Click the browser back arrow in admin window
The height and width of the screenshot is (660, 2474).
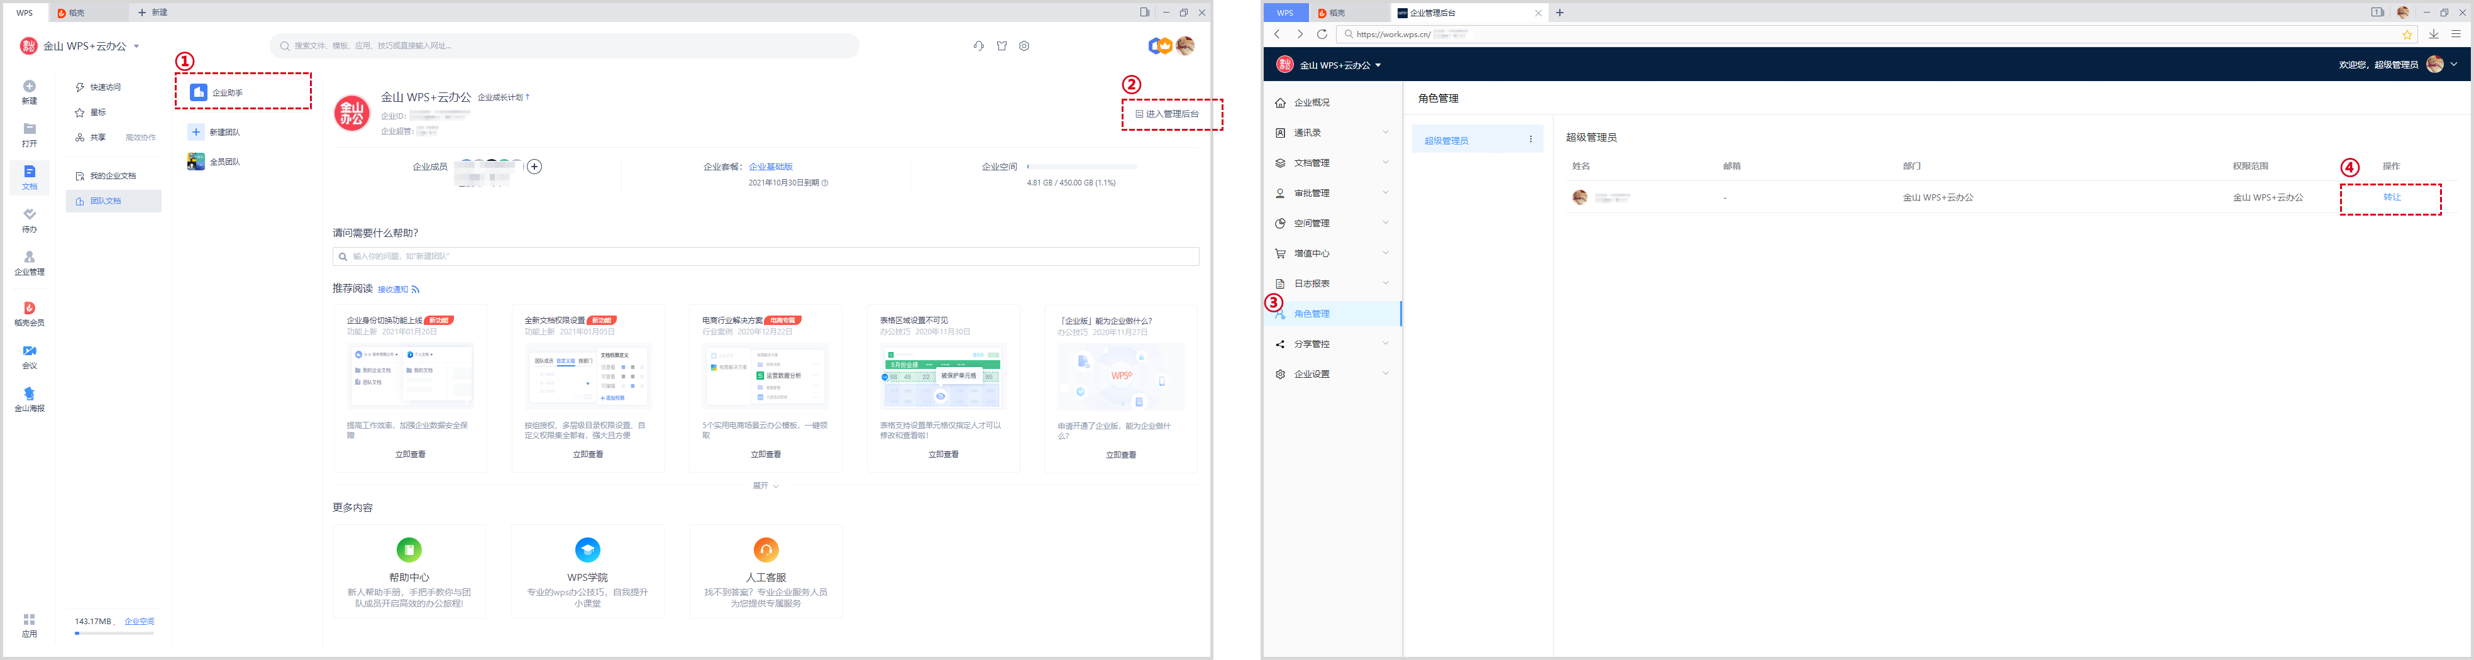(x=1278, y=35)
